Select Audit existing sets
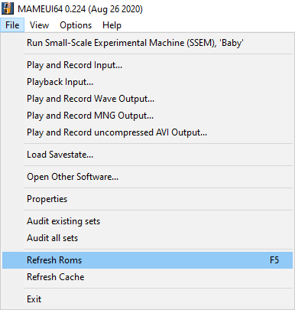 (x=147, y=221)
